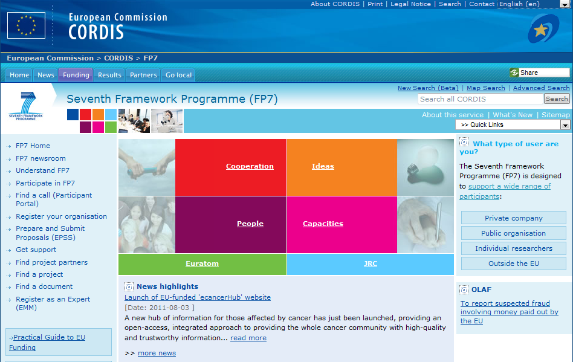This screenshot has height=362, width=573.
Task: Click the meeting room header photo
Action: [134, 121]
